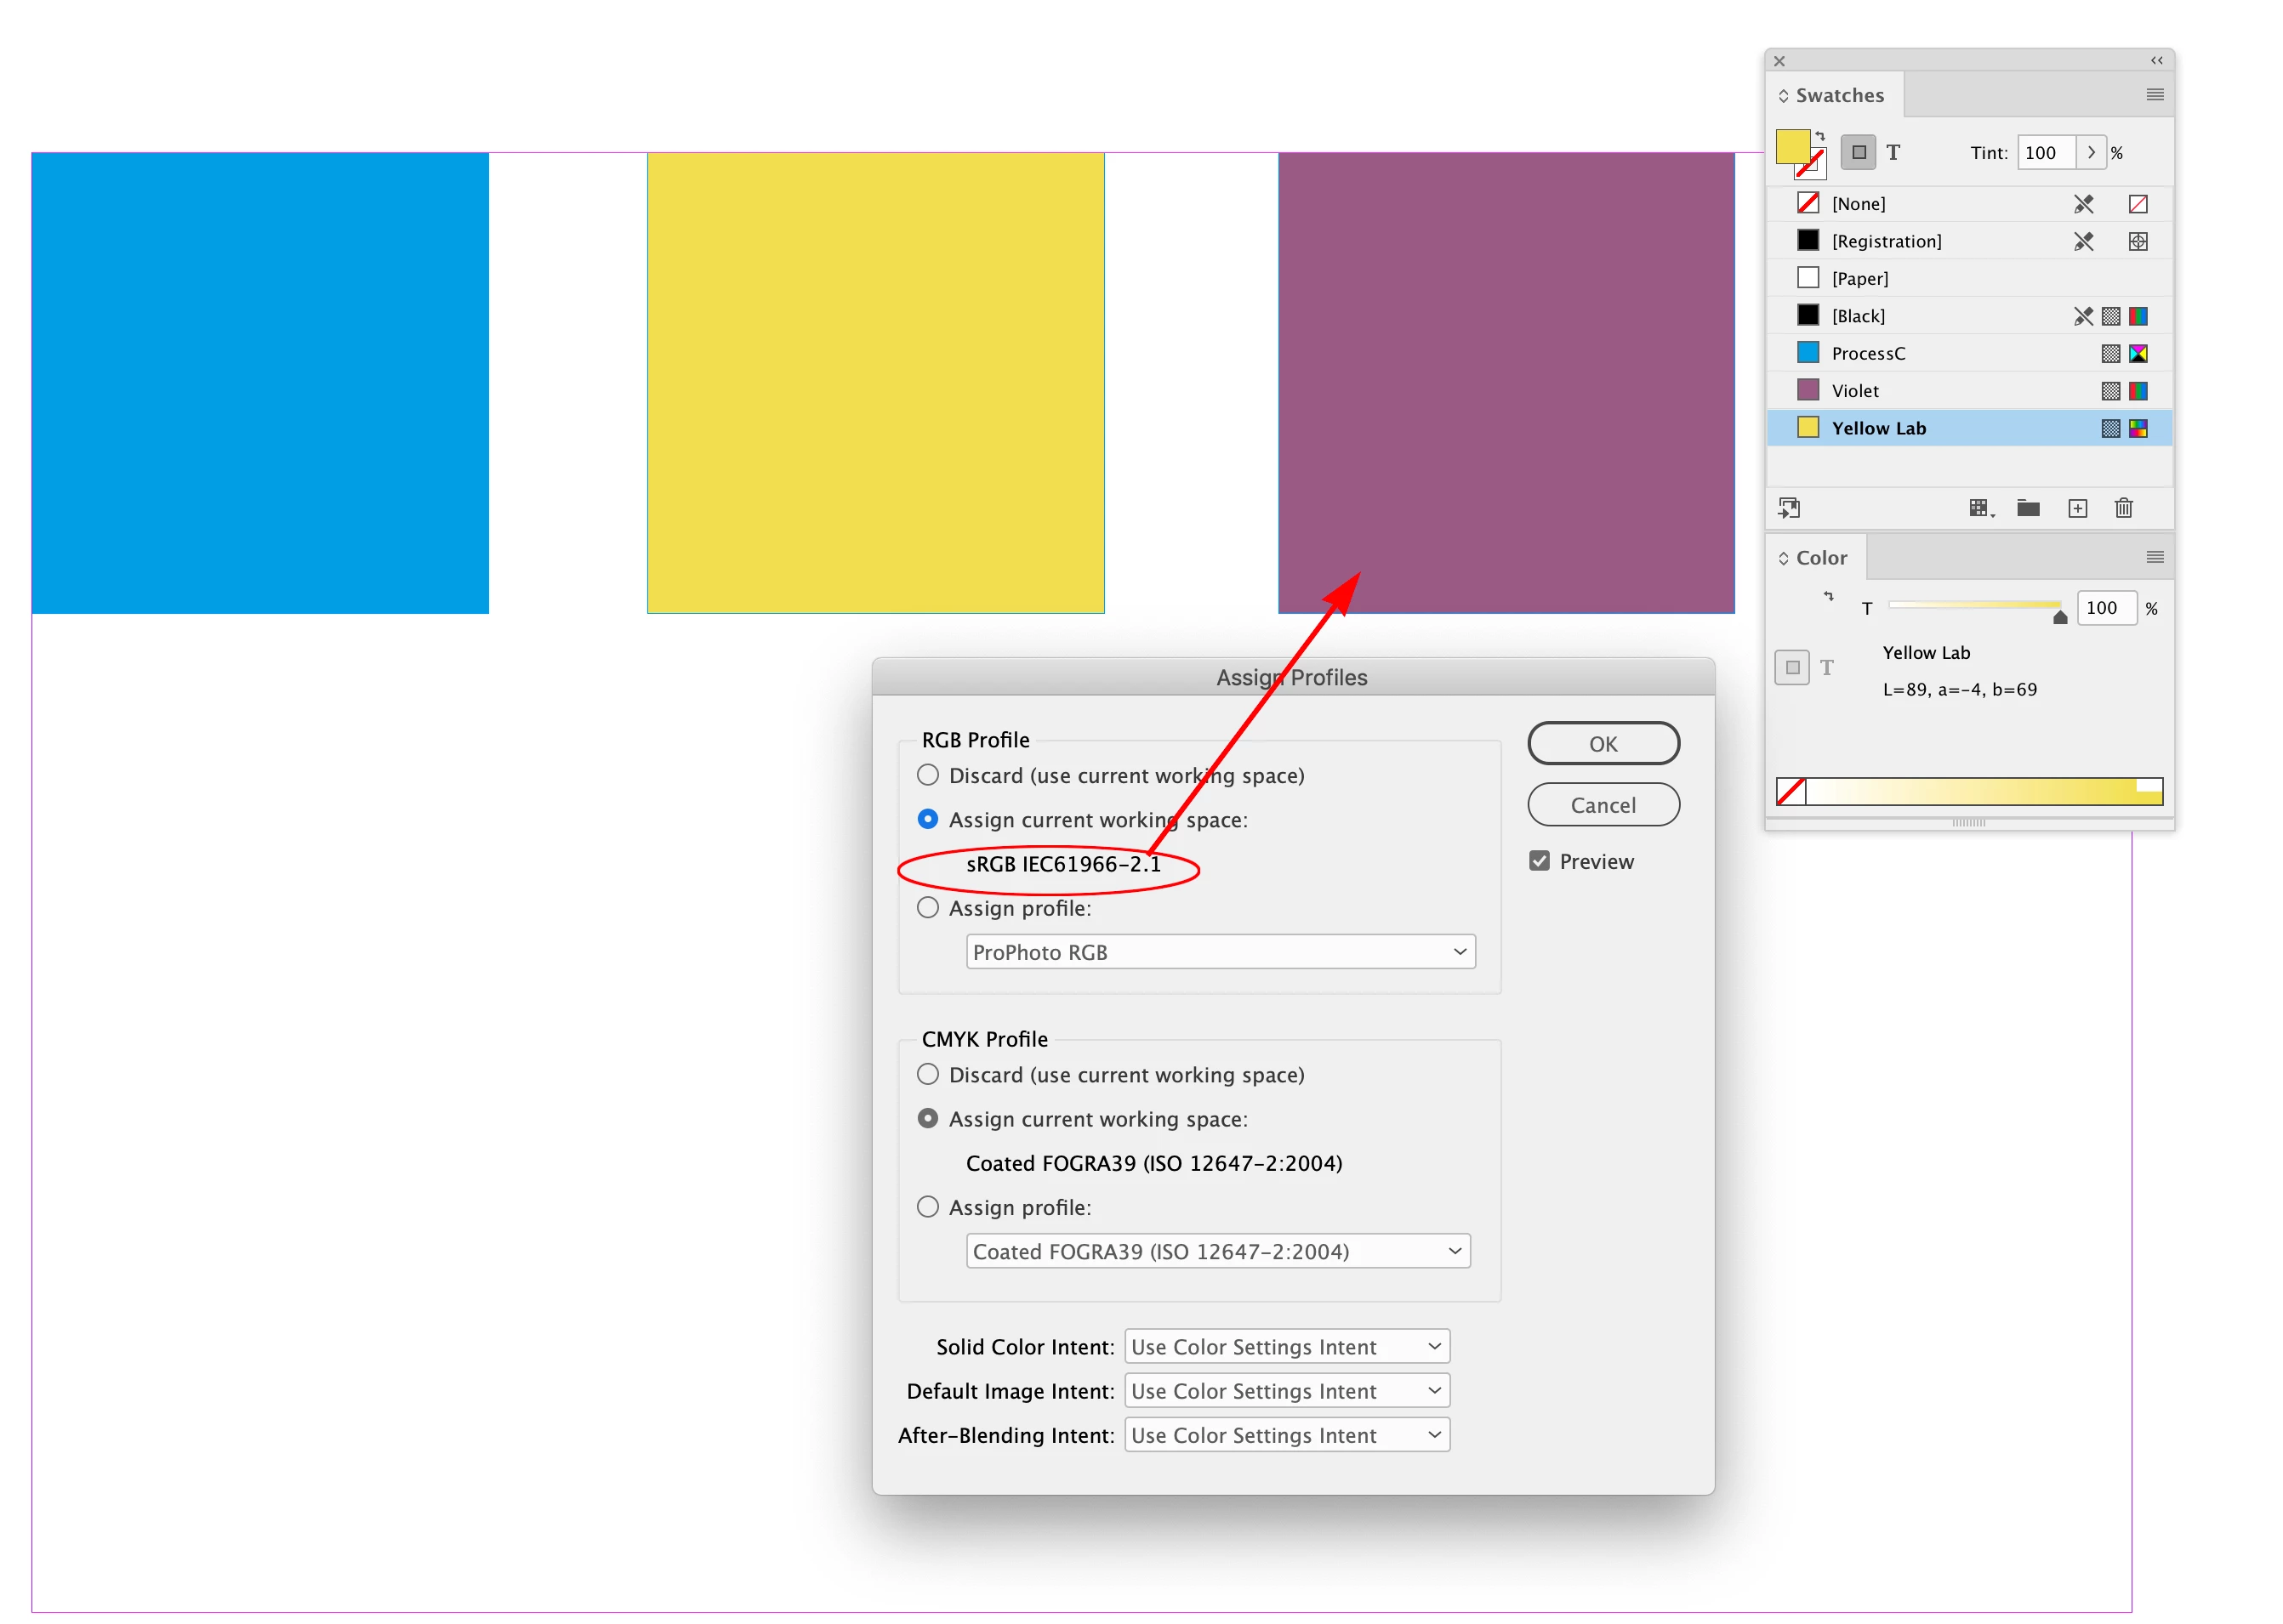Toggle the Preview checkbox
Viewport: 2283px width, 1624px height.
point(1539,861)
